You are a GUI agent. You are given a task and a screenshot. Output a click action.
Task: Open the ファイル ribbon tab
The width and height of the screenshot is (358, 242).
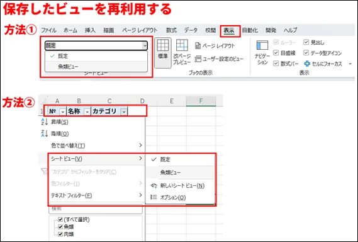pyautogui.click(x=48, y=30)
